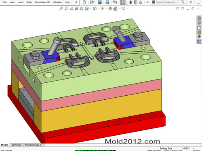
Task: Open Appearances color ball pane tab
Action: [x=199, y=37]
